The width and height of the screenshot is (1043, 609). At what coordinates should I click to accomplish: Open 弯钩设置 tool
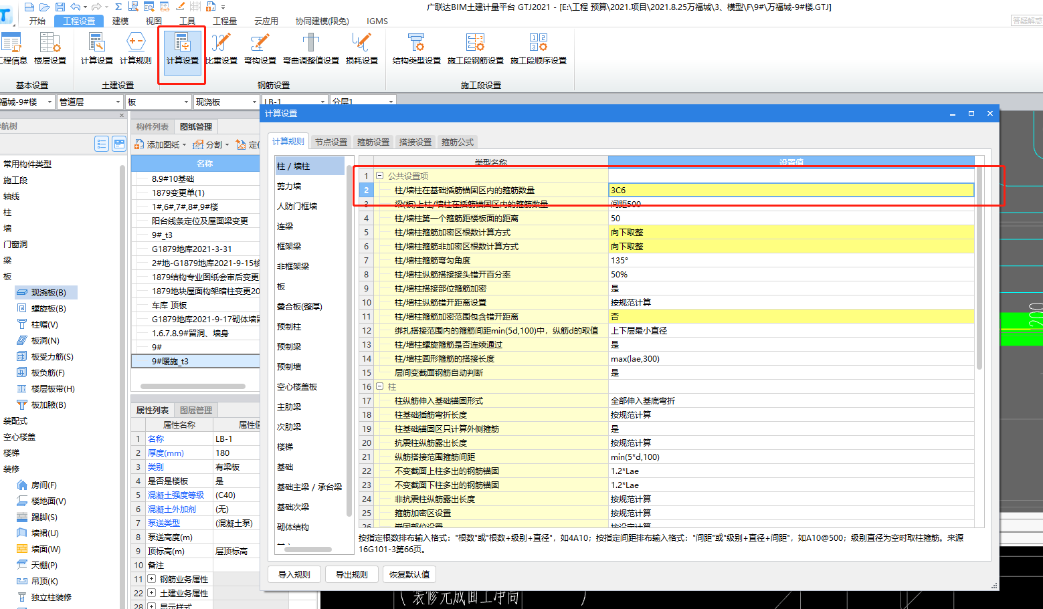(x=260, y=49)
